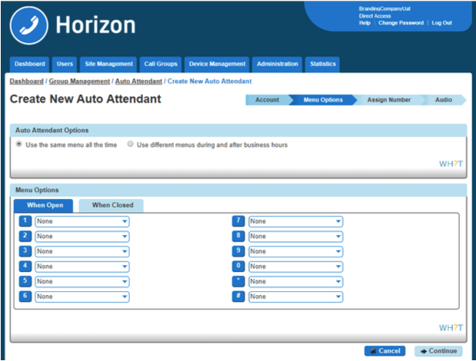Click the key 2 badge icon
This screenshot has height=361, width=476.
(25, 236)
